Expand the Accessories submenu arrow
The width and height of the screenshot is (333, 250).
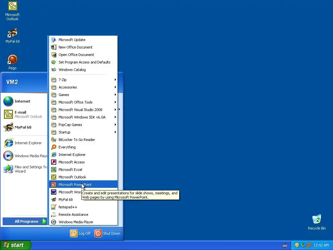coord(115,87)
